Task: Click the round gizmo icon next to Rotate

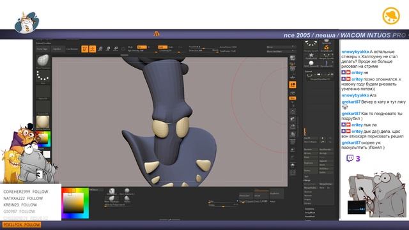Action: coord(123,49)
